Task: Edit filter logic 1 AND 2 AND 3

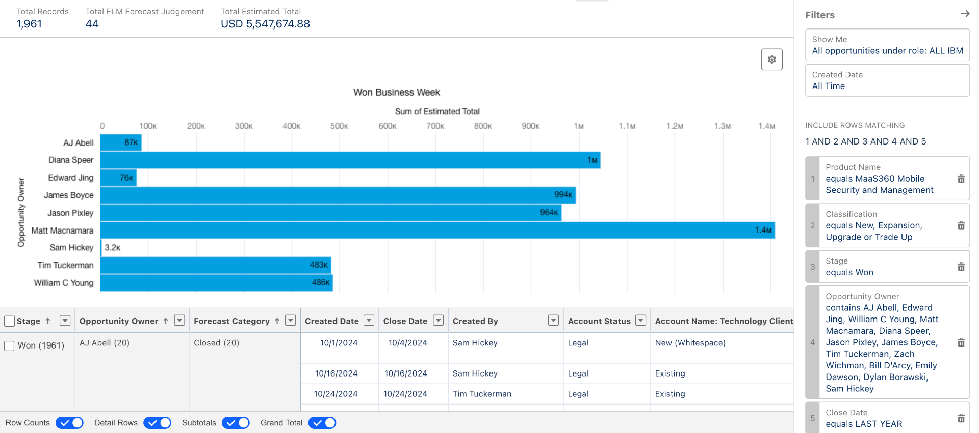Action: [866, 141]
